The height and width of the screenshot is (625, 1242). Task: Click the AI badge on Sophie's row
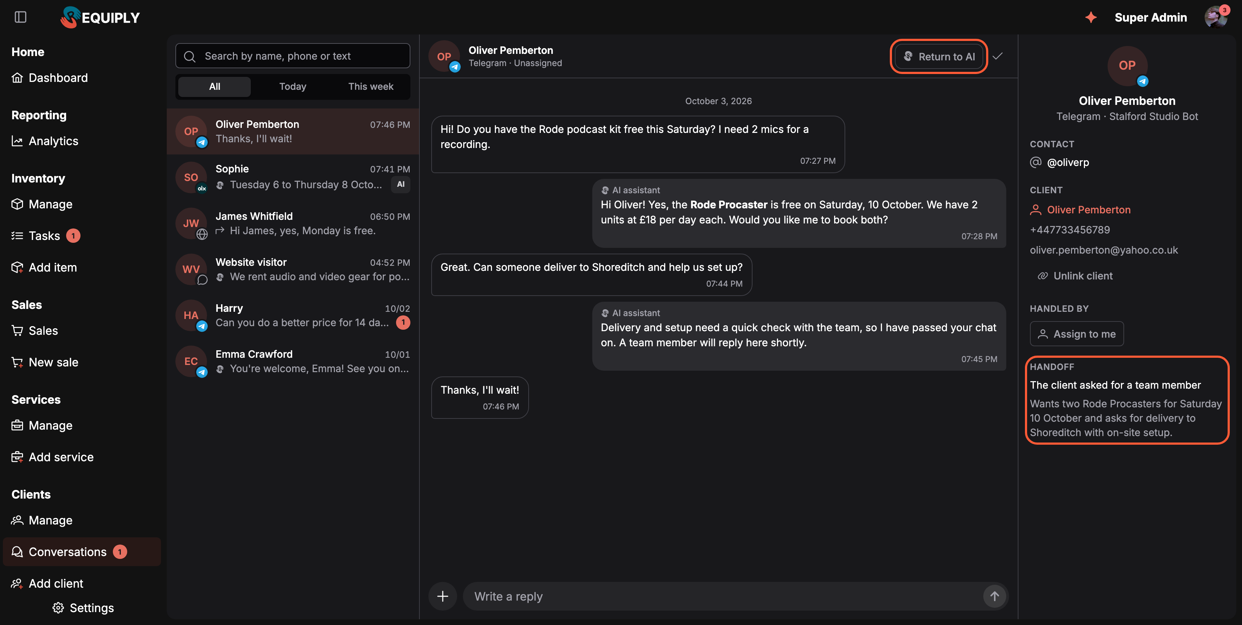click(x=401, y=184)
